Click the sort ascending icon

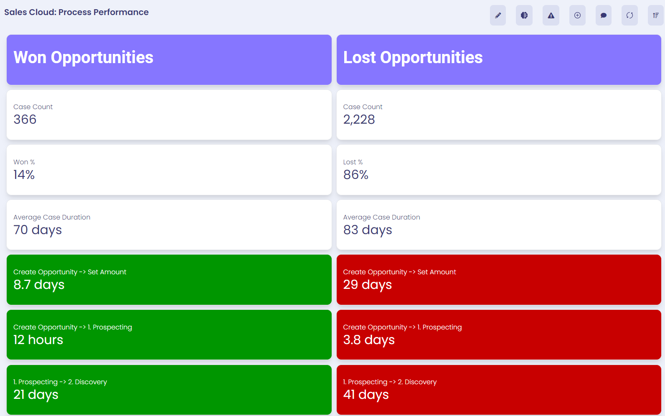(x=656, y=15)
